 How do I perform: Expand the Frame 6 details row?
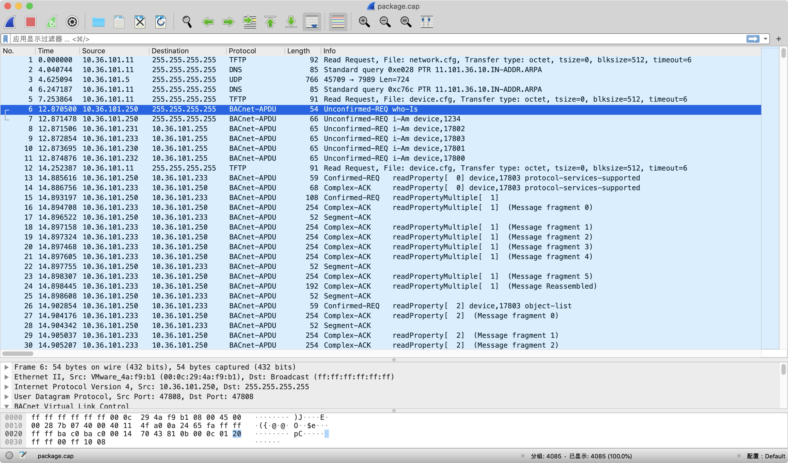tap(6, 367)
